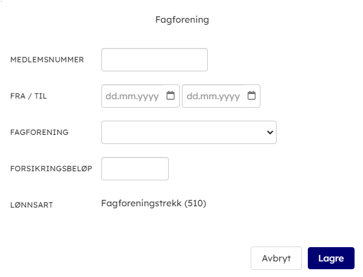The width and height of the screenshot is (363, 277).
Task: Focus the Medlemsnummer text field
Action: click(x=155, y=60)
